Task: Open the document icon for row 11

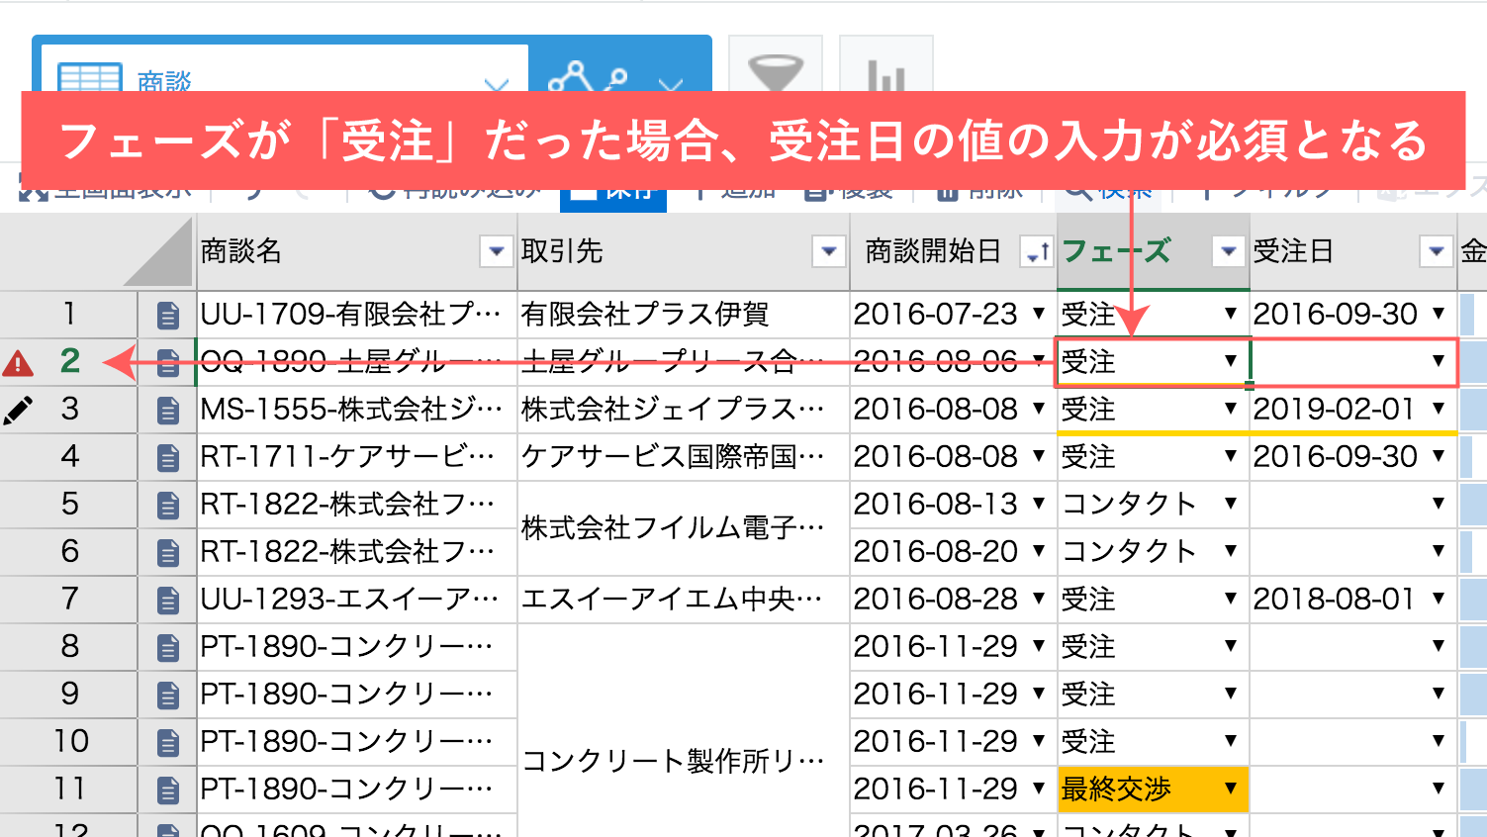Action: [168, 790]
